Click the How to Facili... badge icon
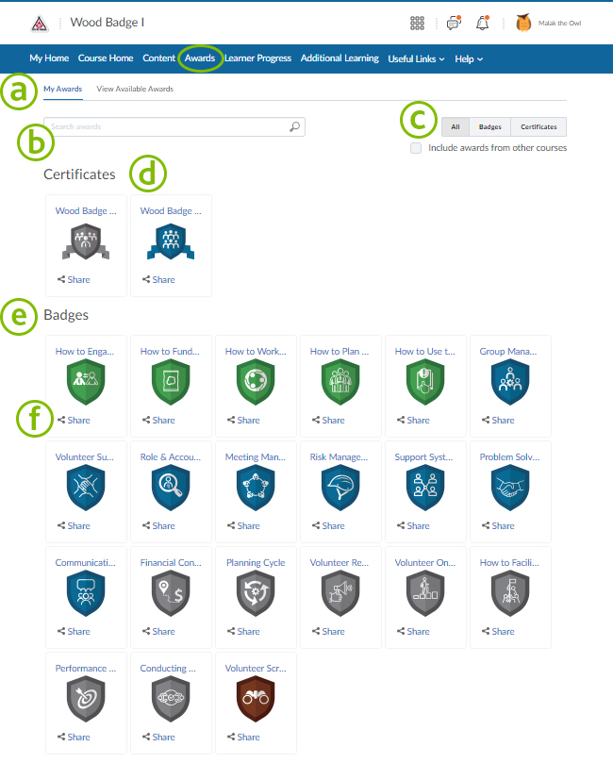 [510, 593]
